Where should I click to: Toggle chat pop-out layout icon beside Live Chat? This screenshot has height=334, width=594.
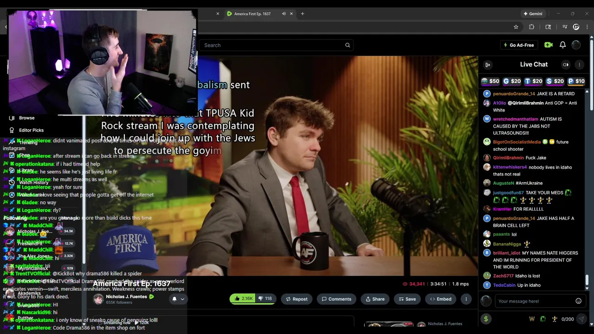[x=566, y=64]
